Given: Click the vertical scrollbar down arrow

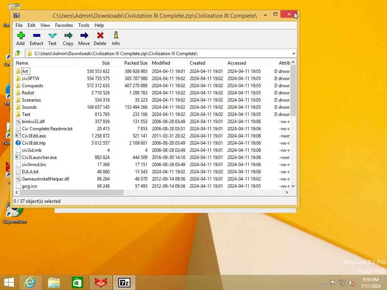Looking at the screenshot, I should pyautogui.click(x=293, y=186).
